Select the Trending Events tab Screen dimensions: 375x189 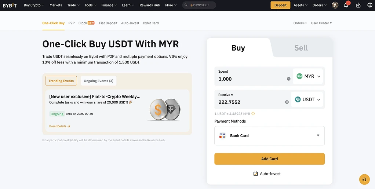(x=61, y=81)
